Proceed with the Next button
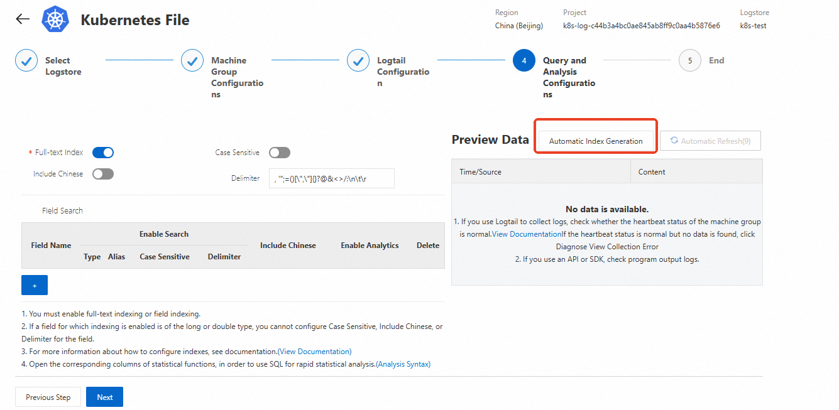839x410 pixels. click(104, 397)
